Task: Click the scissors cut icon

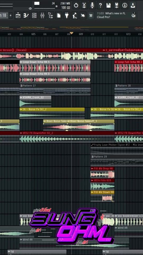Action: pyautogui.click(x=84, y=5)
